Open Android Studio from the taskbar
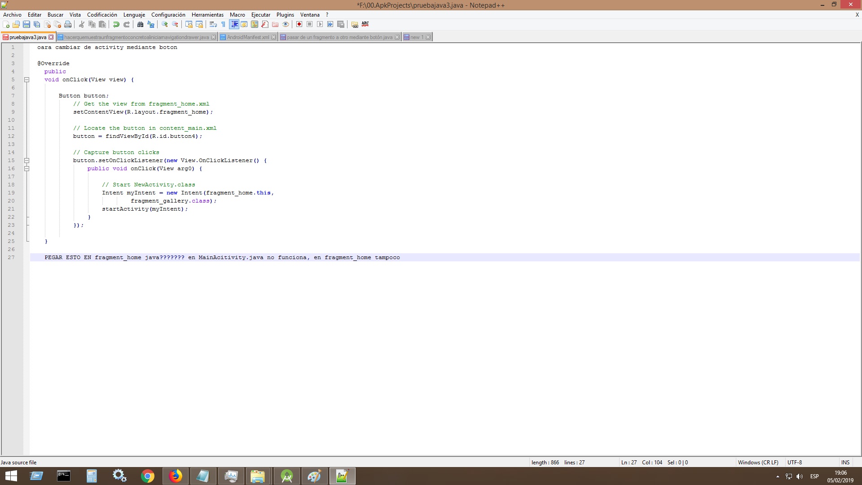The width and height of the screenshot is (862, 485). [x=287, y=476]
